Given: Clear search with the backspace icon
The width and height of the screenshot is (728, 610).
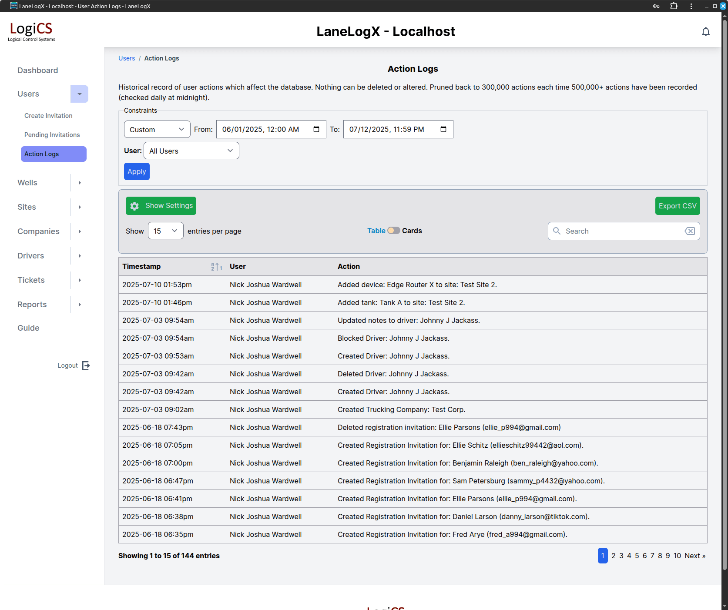Looking at the screenshot, I should click(690, 231).
